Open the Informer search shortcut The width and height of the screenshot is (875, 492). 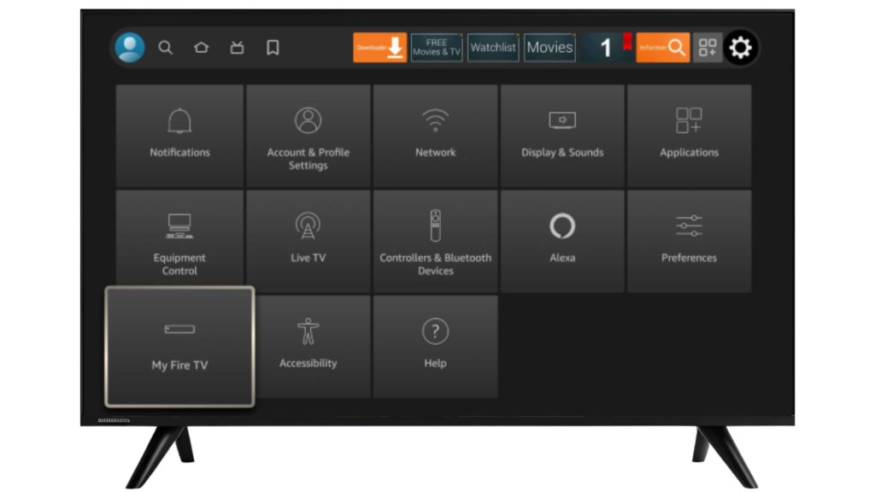pos(662,48)
